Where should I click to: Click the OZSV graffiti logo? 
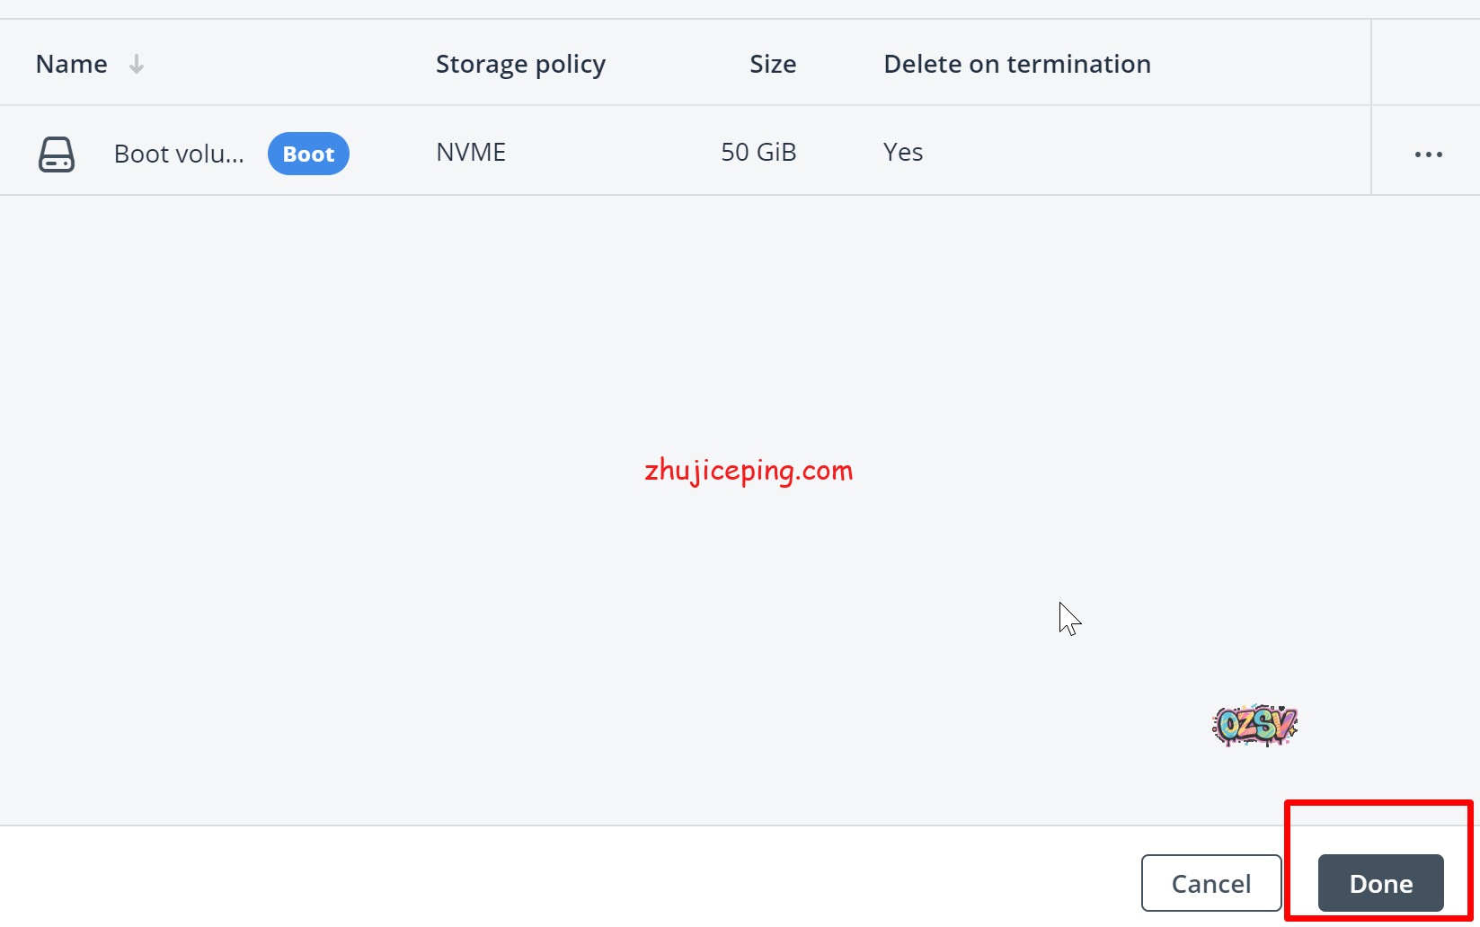point(1254,725)
